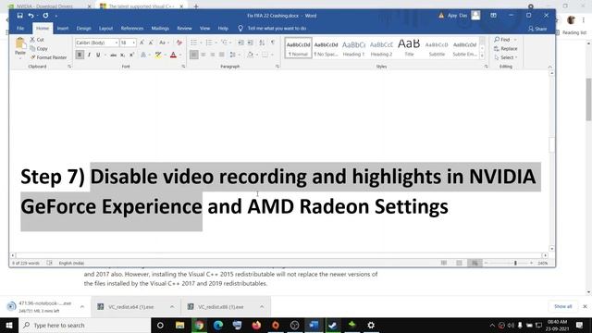The image size is (592, 333).
Task: Toggle Bold formatting
Action: tap(80, 55)
